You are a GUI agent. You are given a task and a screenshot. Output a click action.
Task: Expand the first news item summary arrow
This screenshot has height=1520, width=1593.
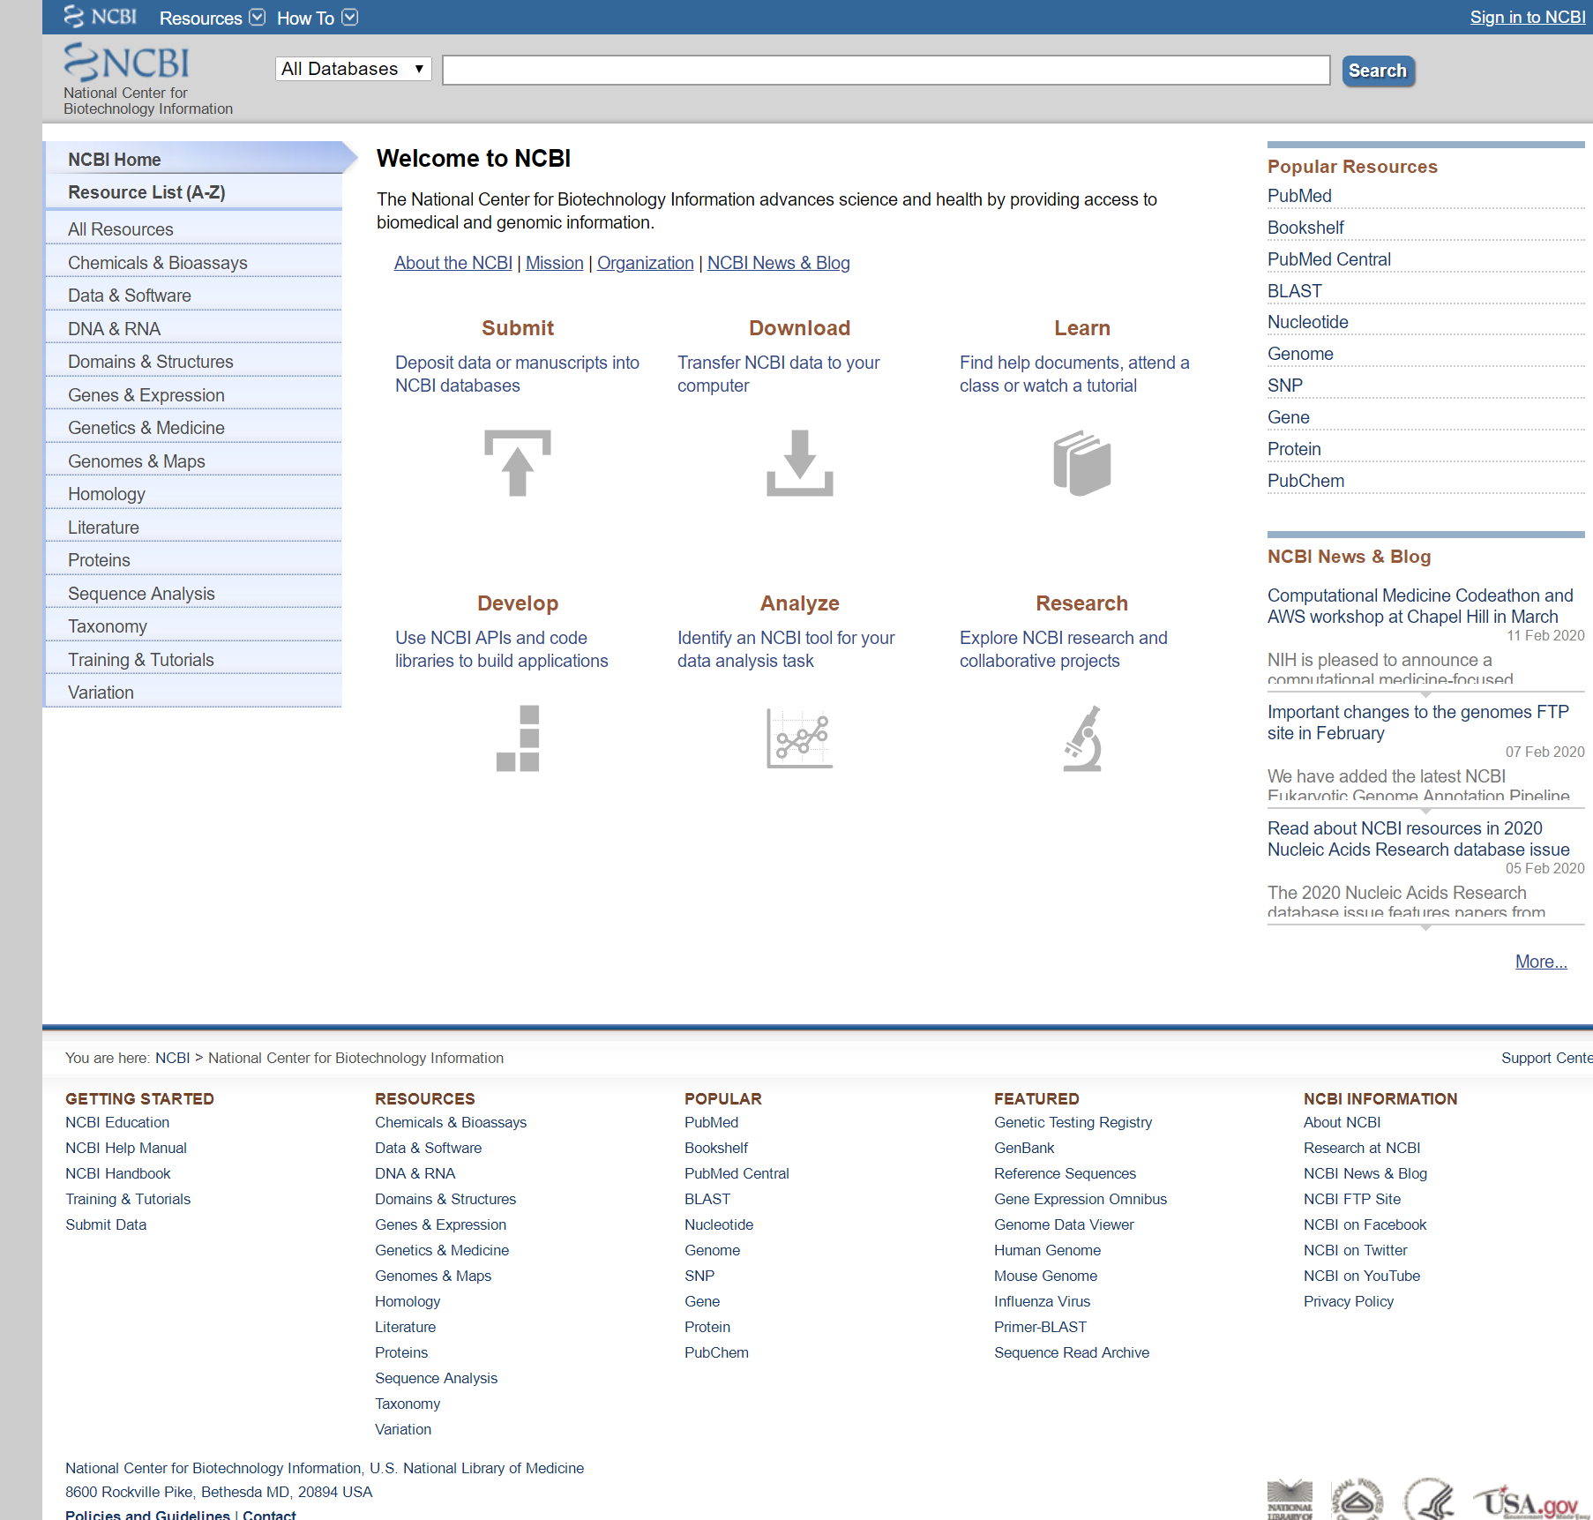pos(1425,693)
